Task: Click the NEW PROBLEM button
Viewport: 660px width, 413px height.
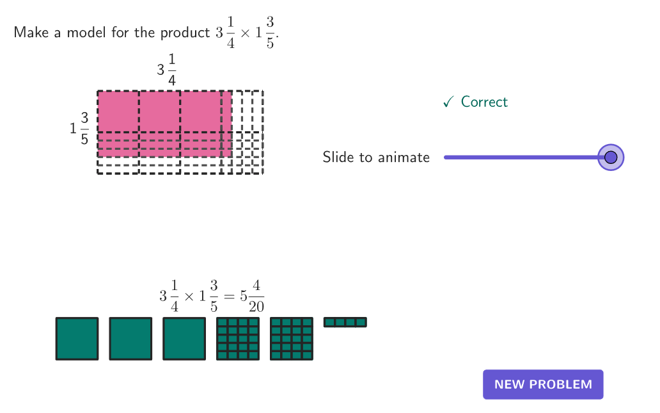Action: pos(543,384)
